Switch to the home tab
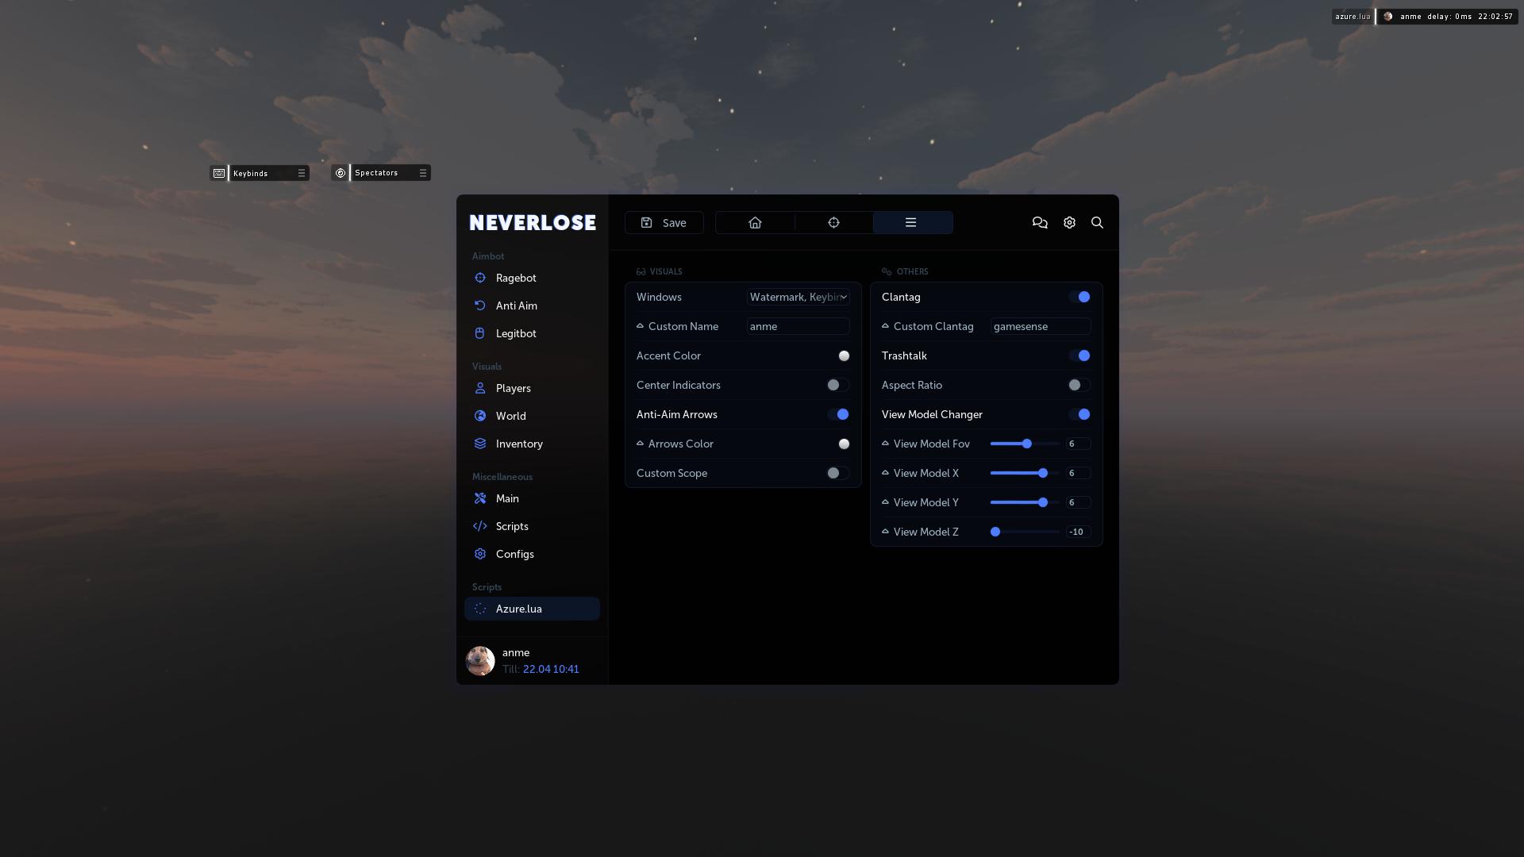Viewport: 1524px width, 857px height. click(x=754, y=222)
